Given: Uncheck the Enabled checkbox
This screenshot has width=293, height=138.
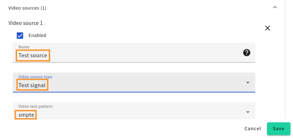Looking at the screenshot, I should click(x=20, y=36).
